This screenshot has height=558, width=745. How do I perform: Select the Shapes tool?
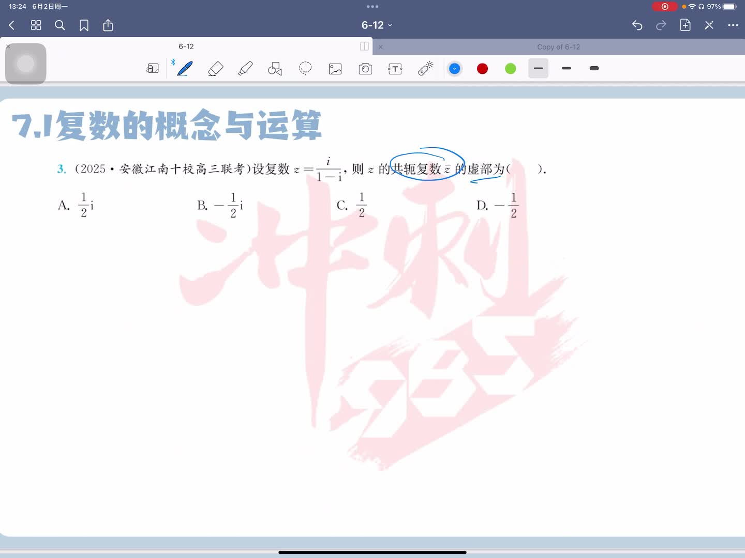(275, 68)
